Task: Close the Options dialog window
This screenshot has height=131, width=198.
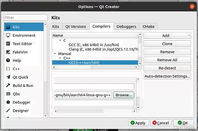Action: [x=192, y=6]
